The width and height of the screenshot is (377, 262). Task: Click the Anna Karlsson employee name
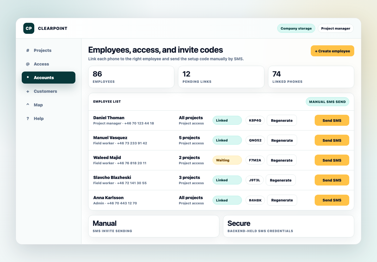(x=108, y=198)
